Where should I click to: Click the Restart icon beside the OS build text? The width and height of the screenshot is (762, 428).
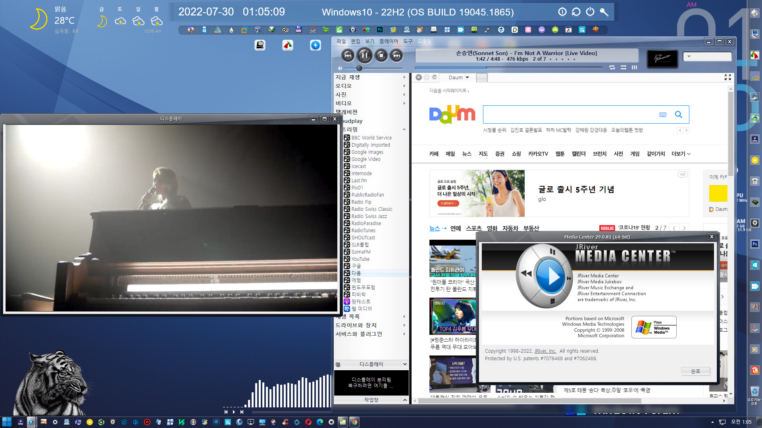point(576,12)
